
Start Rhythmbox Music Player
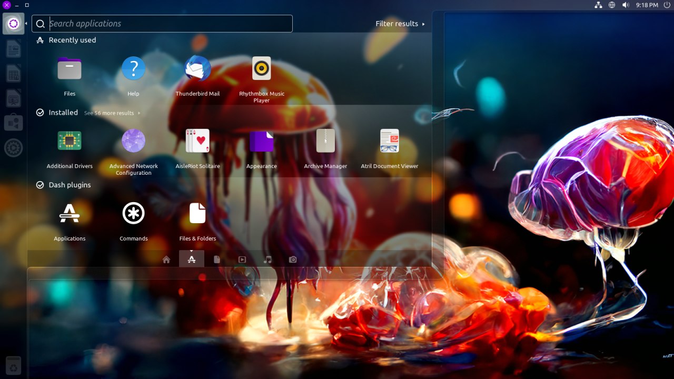[262, 69]
